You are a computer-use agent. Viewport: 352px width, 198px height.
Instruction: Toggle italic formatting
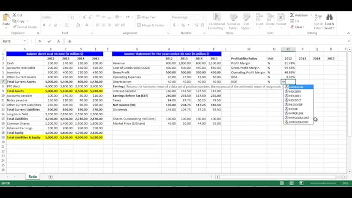point(50,25)
